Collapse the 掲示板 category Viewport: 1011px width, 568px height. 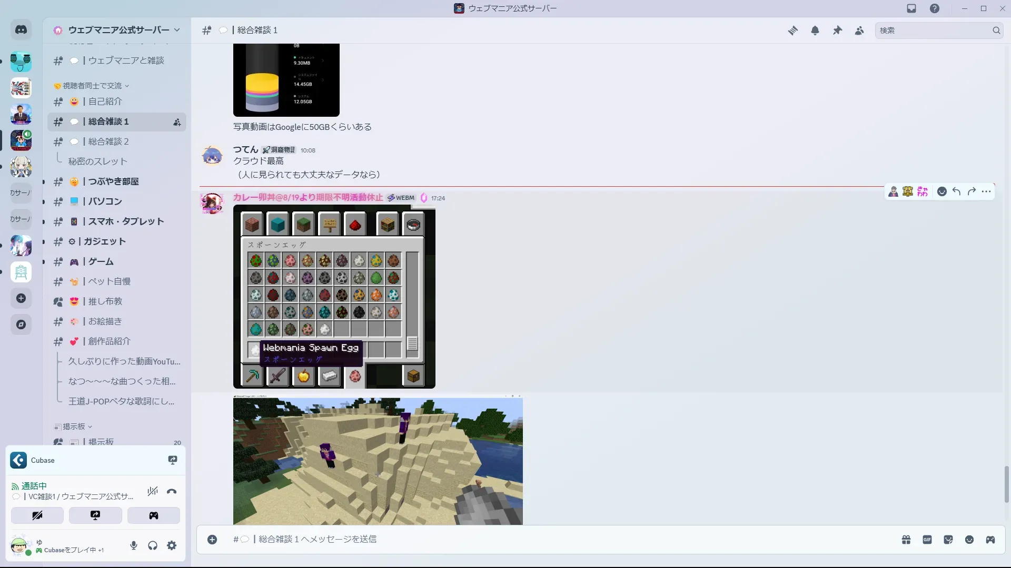(74, 427)
